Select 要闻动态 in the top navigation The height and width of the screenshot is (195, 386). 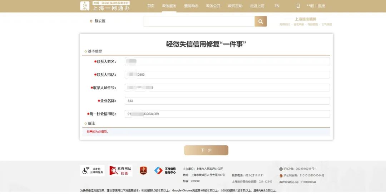point(191,6)
